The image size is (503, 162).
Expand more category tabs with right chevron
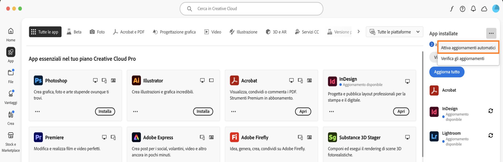click(359, 32)
